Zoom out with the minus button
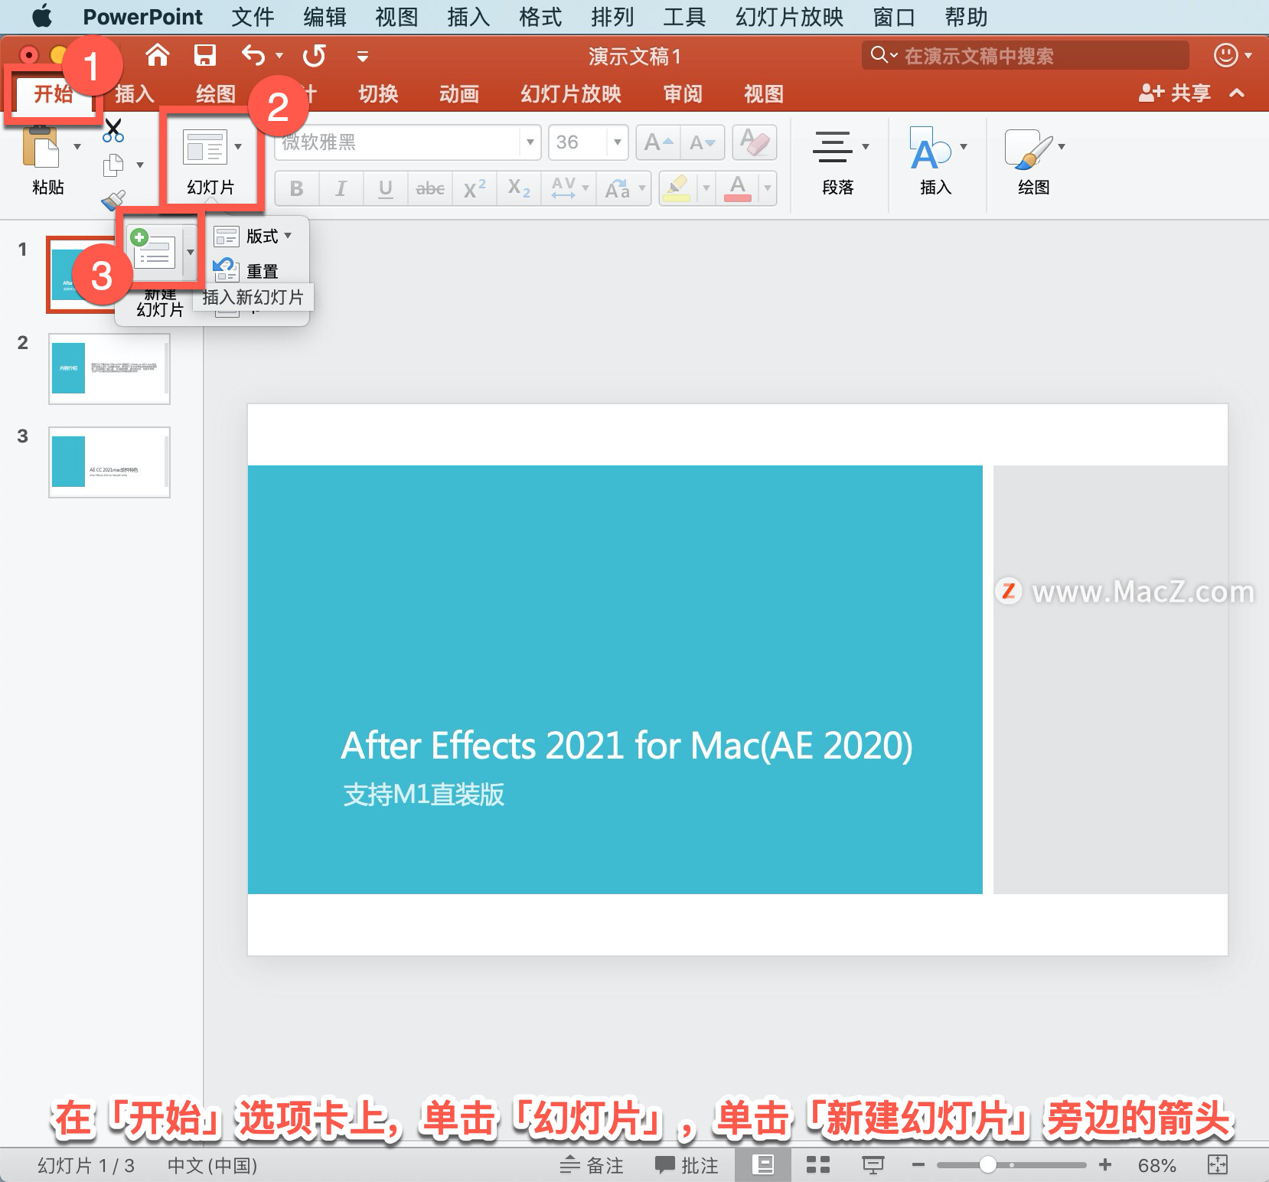This screenshot has width=1269, height=1182. click(918, 1165)
